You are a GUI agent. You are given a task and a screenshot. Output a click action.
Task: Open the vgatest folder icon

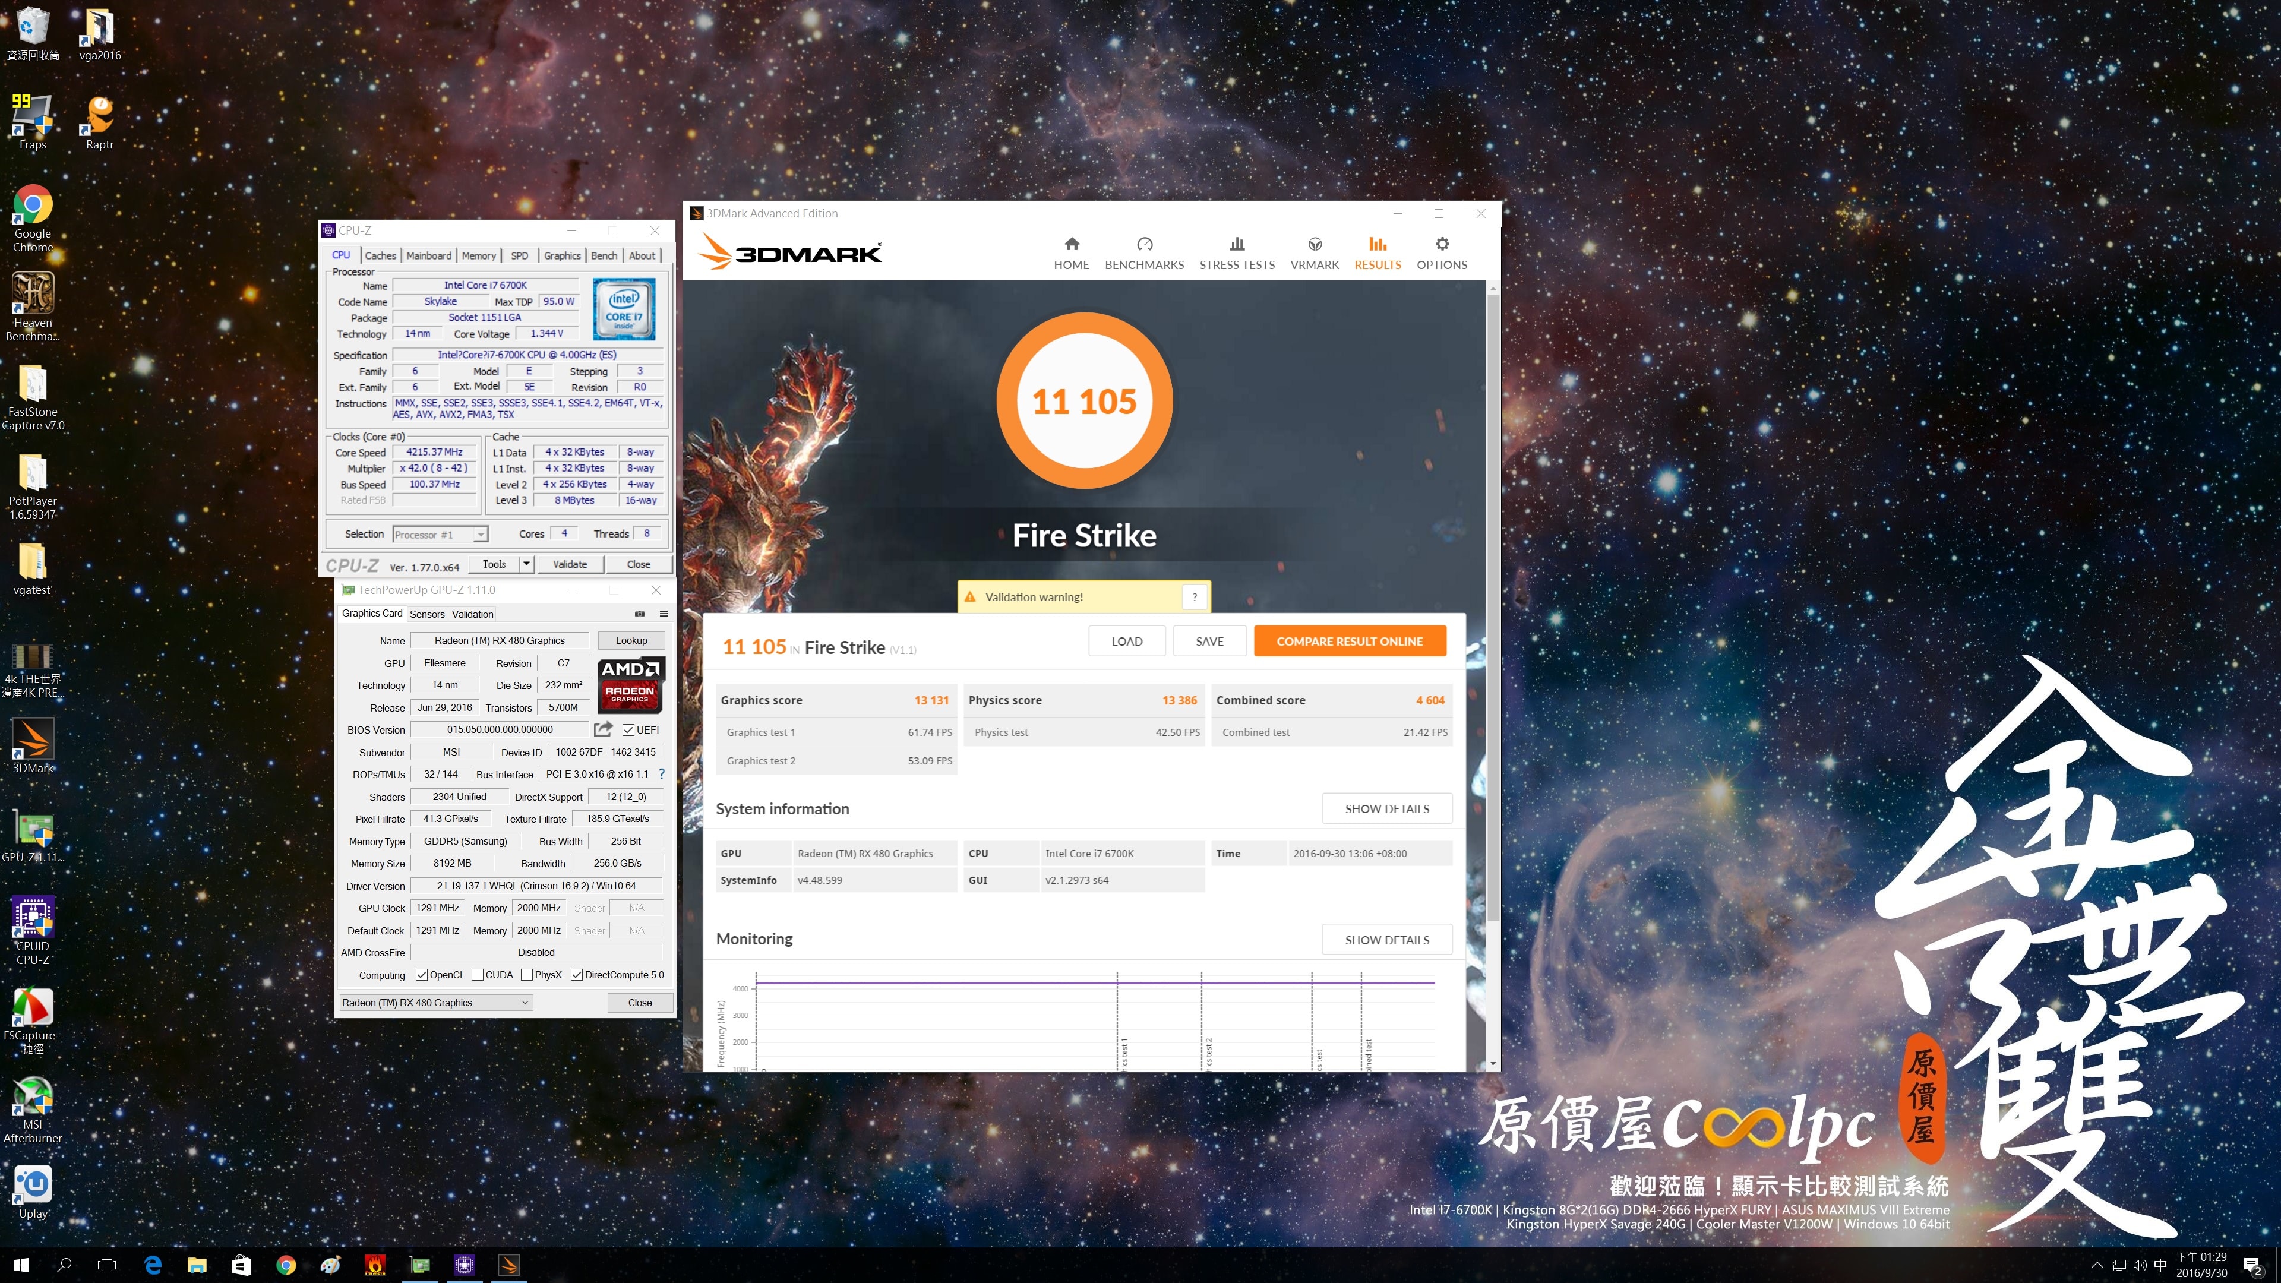[33, 568]
